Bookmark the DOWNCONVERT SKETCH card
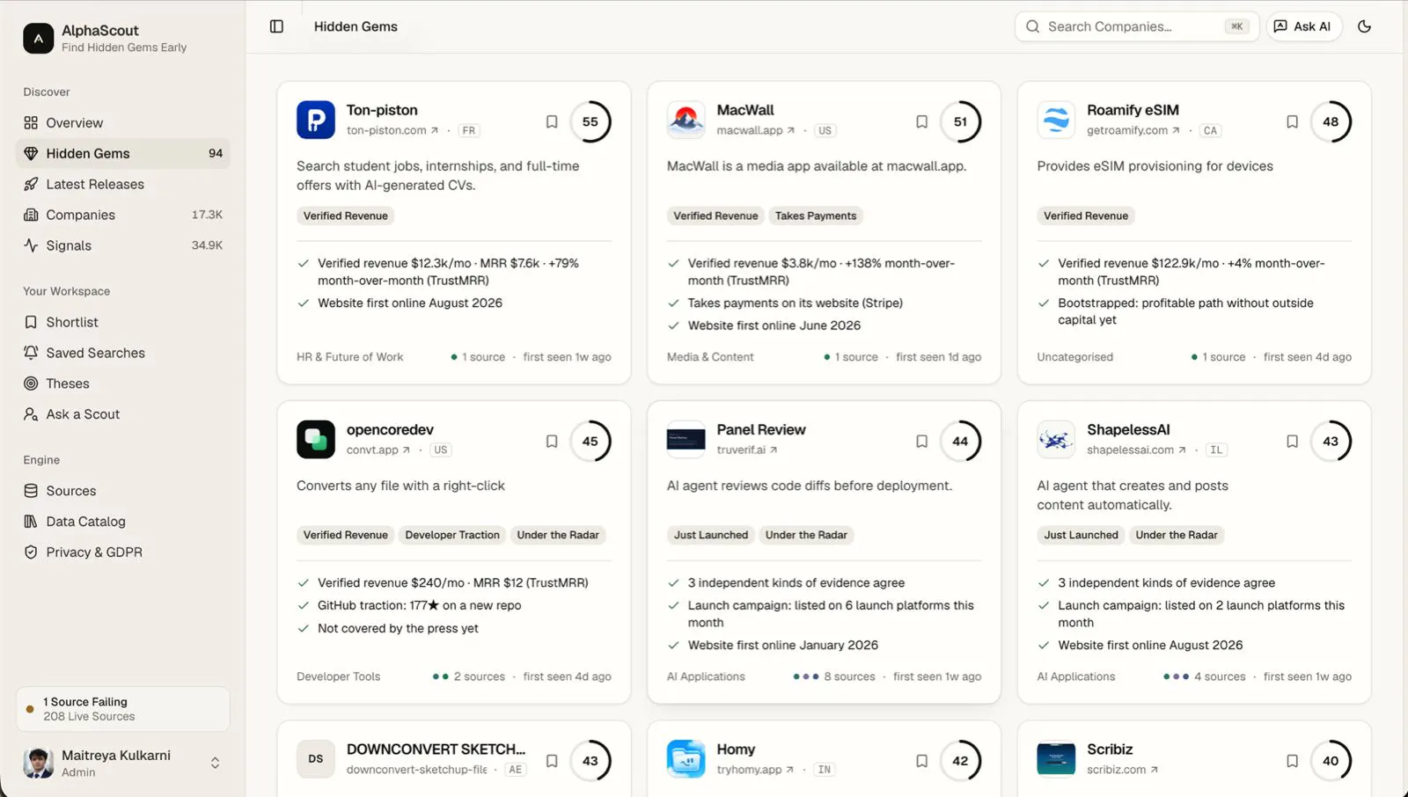 coord(552,761)
